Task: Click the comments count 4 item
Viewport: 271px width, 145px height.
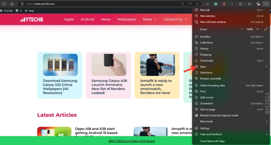Action: coord(19,11)
